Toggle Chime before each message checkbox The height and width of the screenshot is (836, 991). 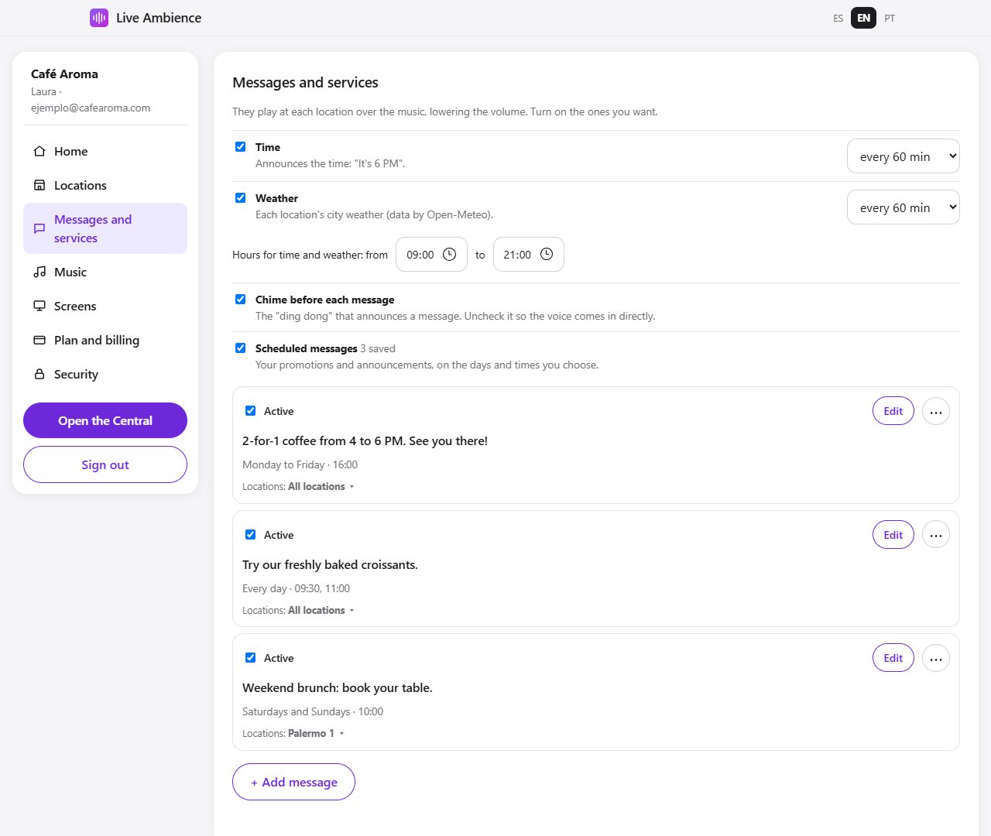(241, 300)
